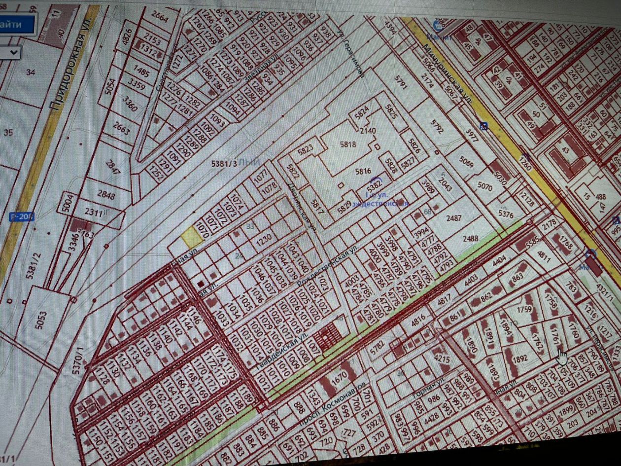Screen dimensions: 621x466
Task: Click the bus stop icon on Мичуринская ул.
Action: pos(484,126)
